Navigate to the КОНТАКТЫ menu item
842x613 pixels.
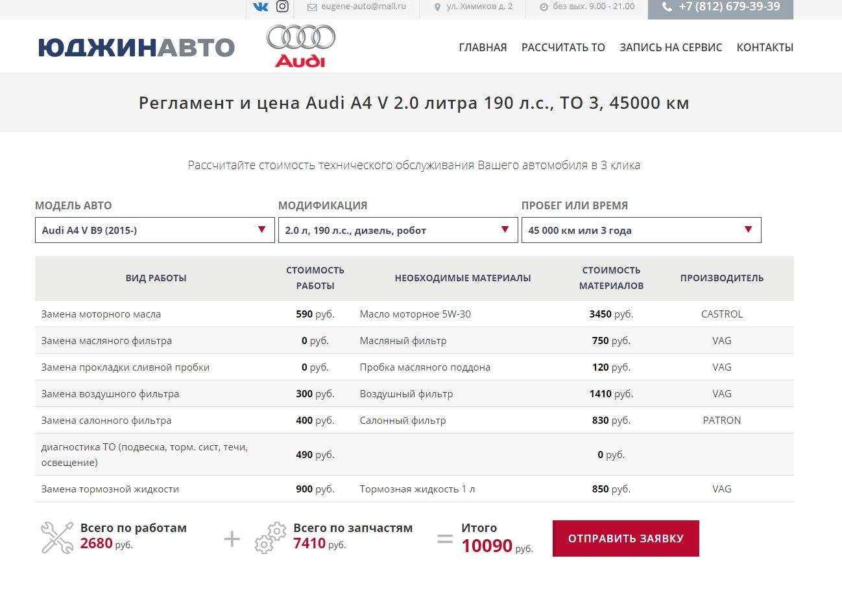click(765, 47)
